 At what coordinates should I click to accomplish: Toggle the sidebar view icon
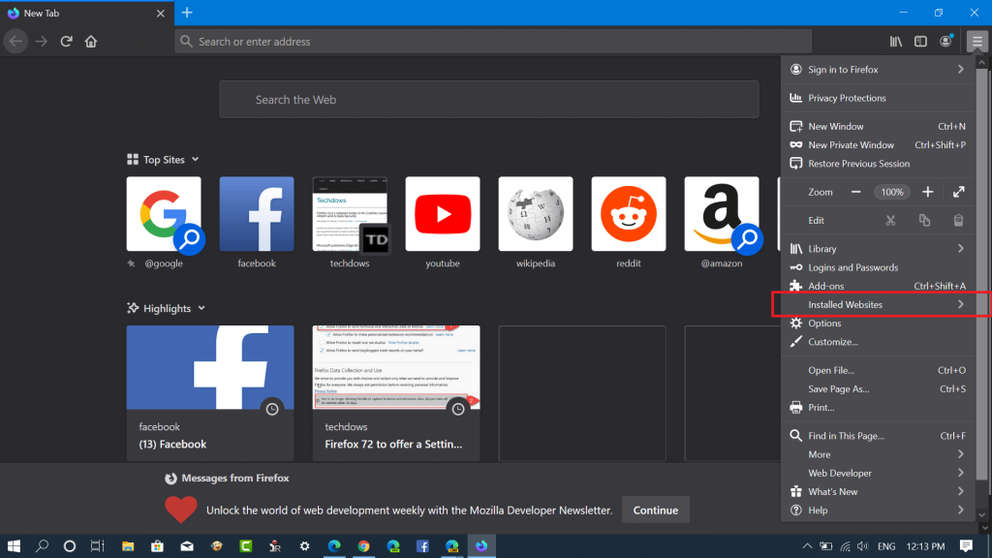920,42
